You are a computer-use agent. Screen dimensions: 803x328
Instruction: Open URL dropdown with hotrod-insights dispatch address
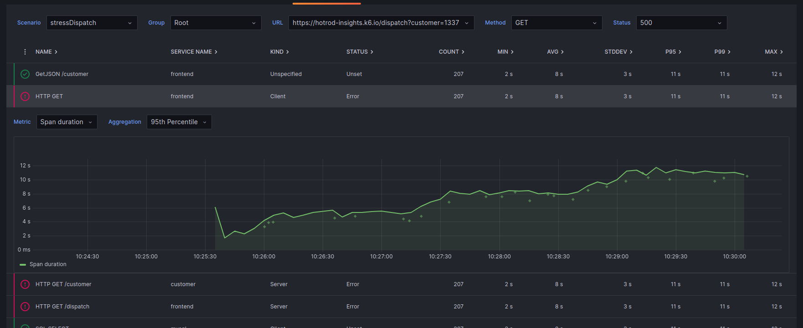pos(381,23)
